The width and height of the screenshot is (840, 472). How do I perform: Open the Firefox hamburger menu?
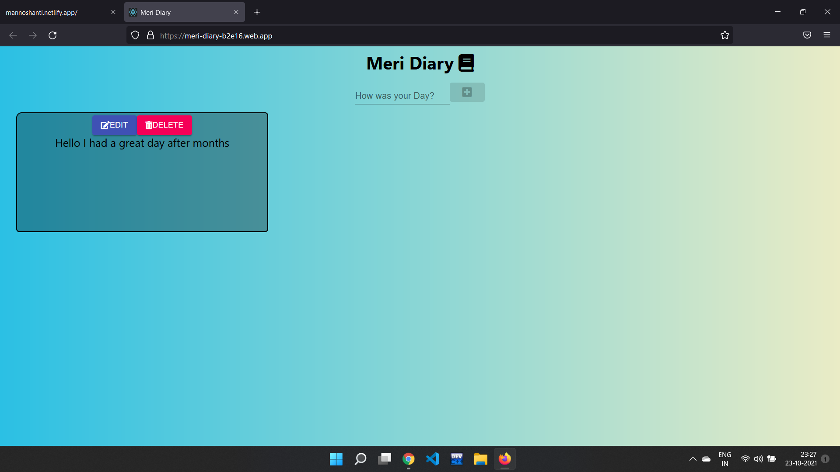tap(826, 35)
